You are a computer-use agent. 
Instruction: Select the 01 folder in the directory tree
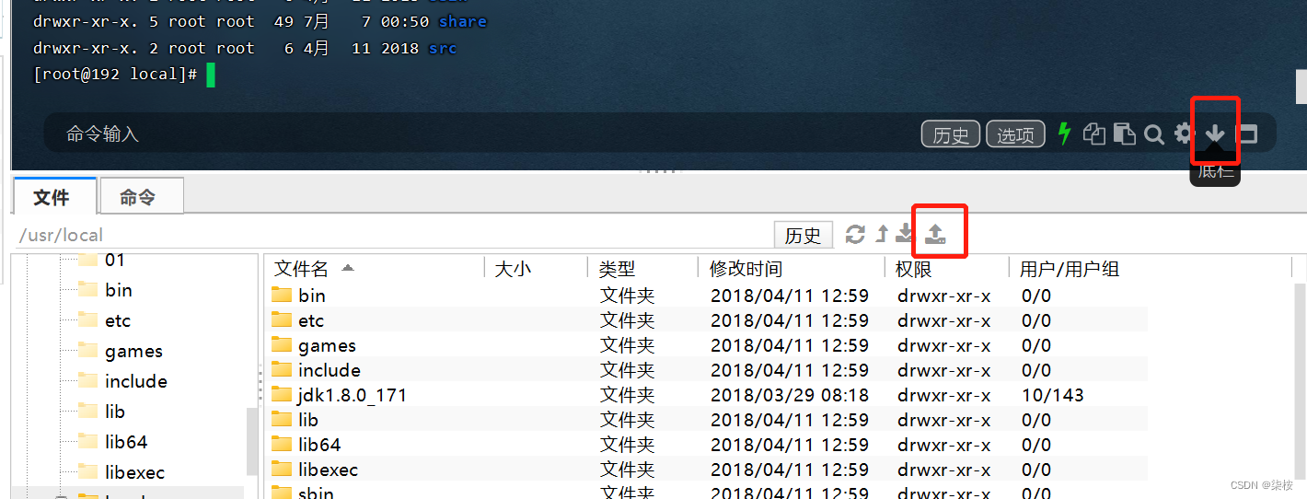point(115,260)
